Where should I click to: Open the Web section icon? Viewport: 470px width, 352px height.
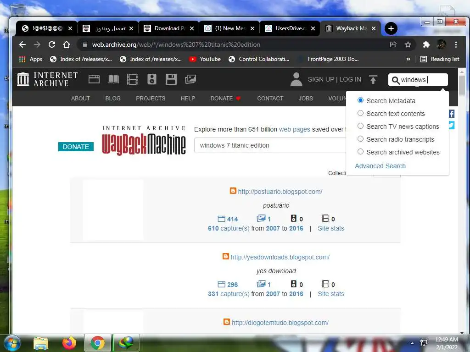pyautogui.click(x=94, y=79)
